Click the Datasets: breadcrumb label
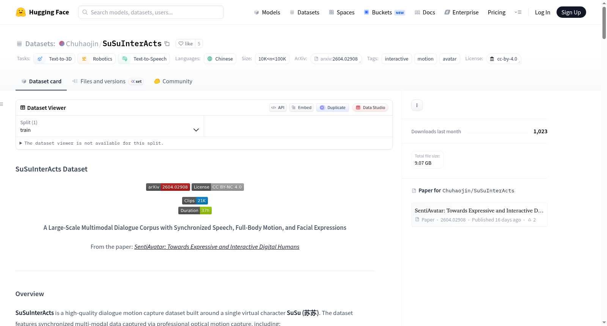This screenshot has height=326, width=607. [x=40, y=44]
